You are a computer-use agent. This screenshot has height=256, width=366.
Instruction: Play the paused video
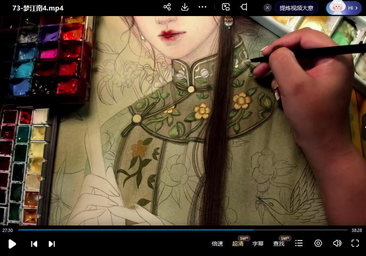click(x=12, y=244)
